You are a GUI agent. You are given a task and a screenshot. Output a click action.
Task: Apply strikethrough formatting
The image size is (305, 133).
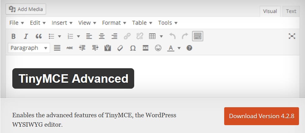click(70, 48)
